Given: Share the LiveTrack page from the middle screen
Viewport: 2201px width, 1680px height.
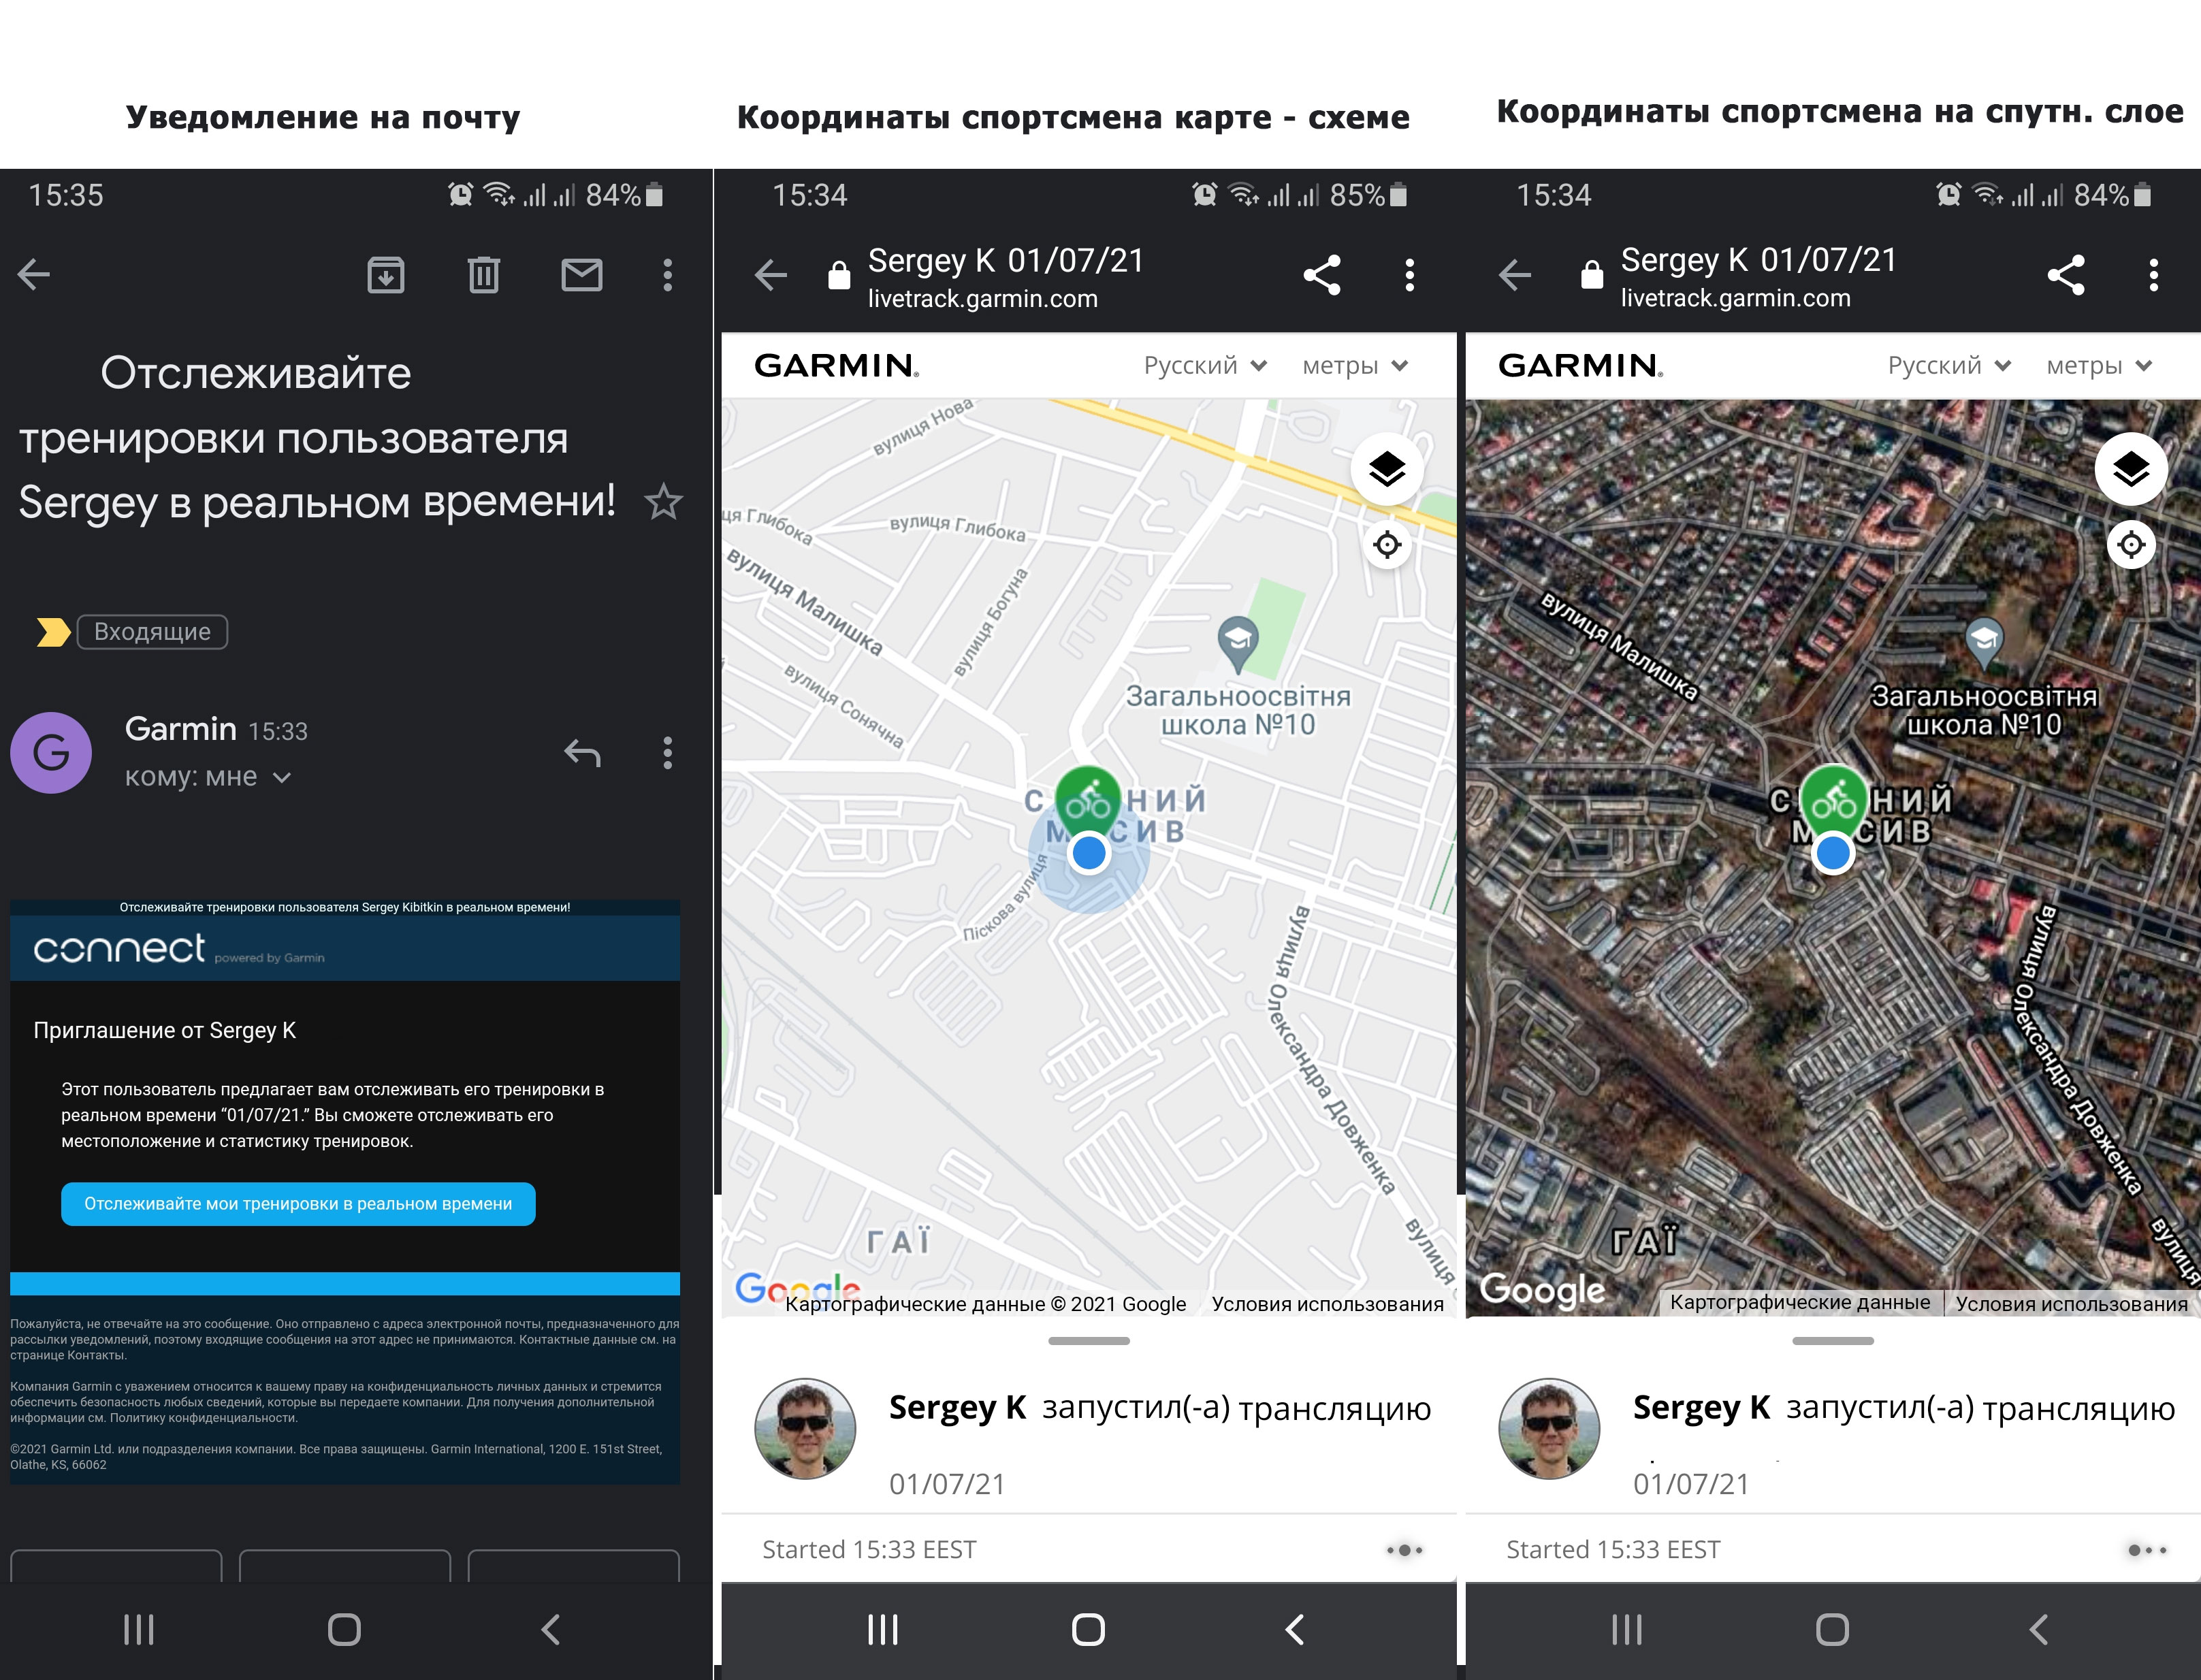Looking at the screenshot, I should click(x=1321, y=275).
